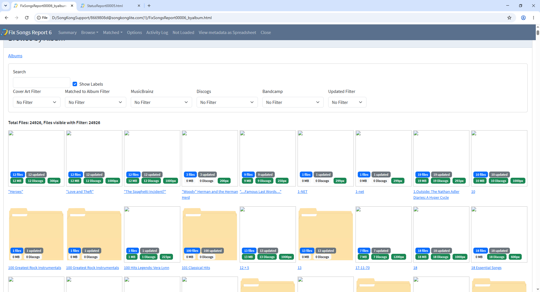540x292 pixels.
Task: Open the 100 Hits Legends: Vera Lynn link
Action: point(147,268)
